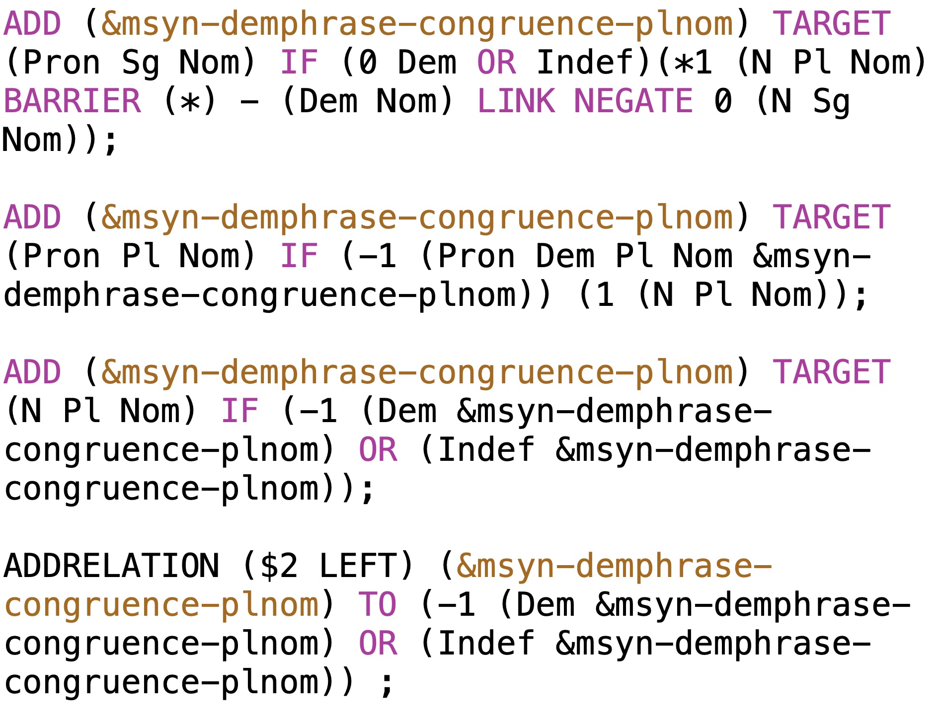Image resolution: width=938 pixels, height=725 pixels.
Task: Click the '(*)' after the BARRIER keyword
Action: [190, 101]
